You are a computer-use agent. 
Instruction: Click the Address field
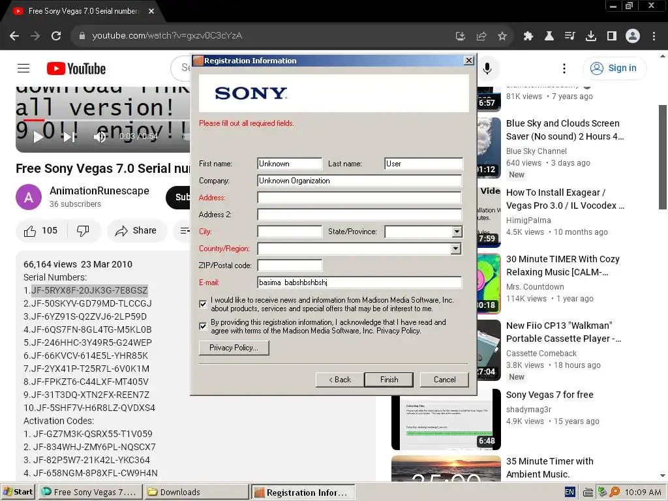tap(359, 198)
